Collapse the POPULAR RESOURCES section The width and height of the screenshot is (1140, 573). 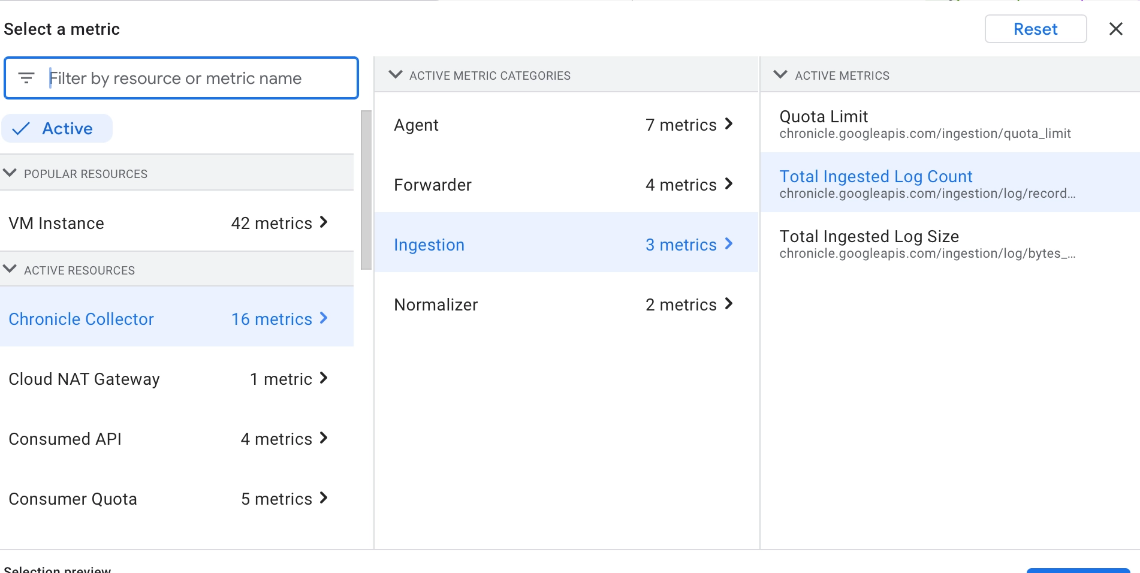[x=10, y=173]
